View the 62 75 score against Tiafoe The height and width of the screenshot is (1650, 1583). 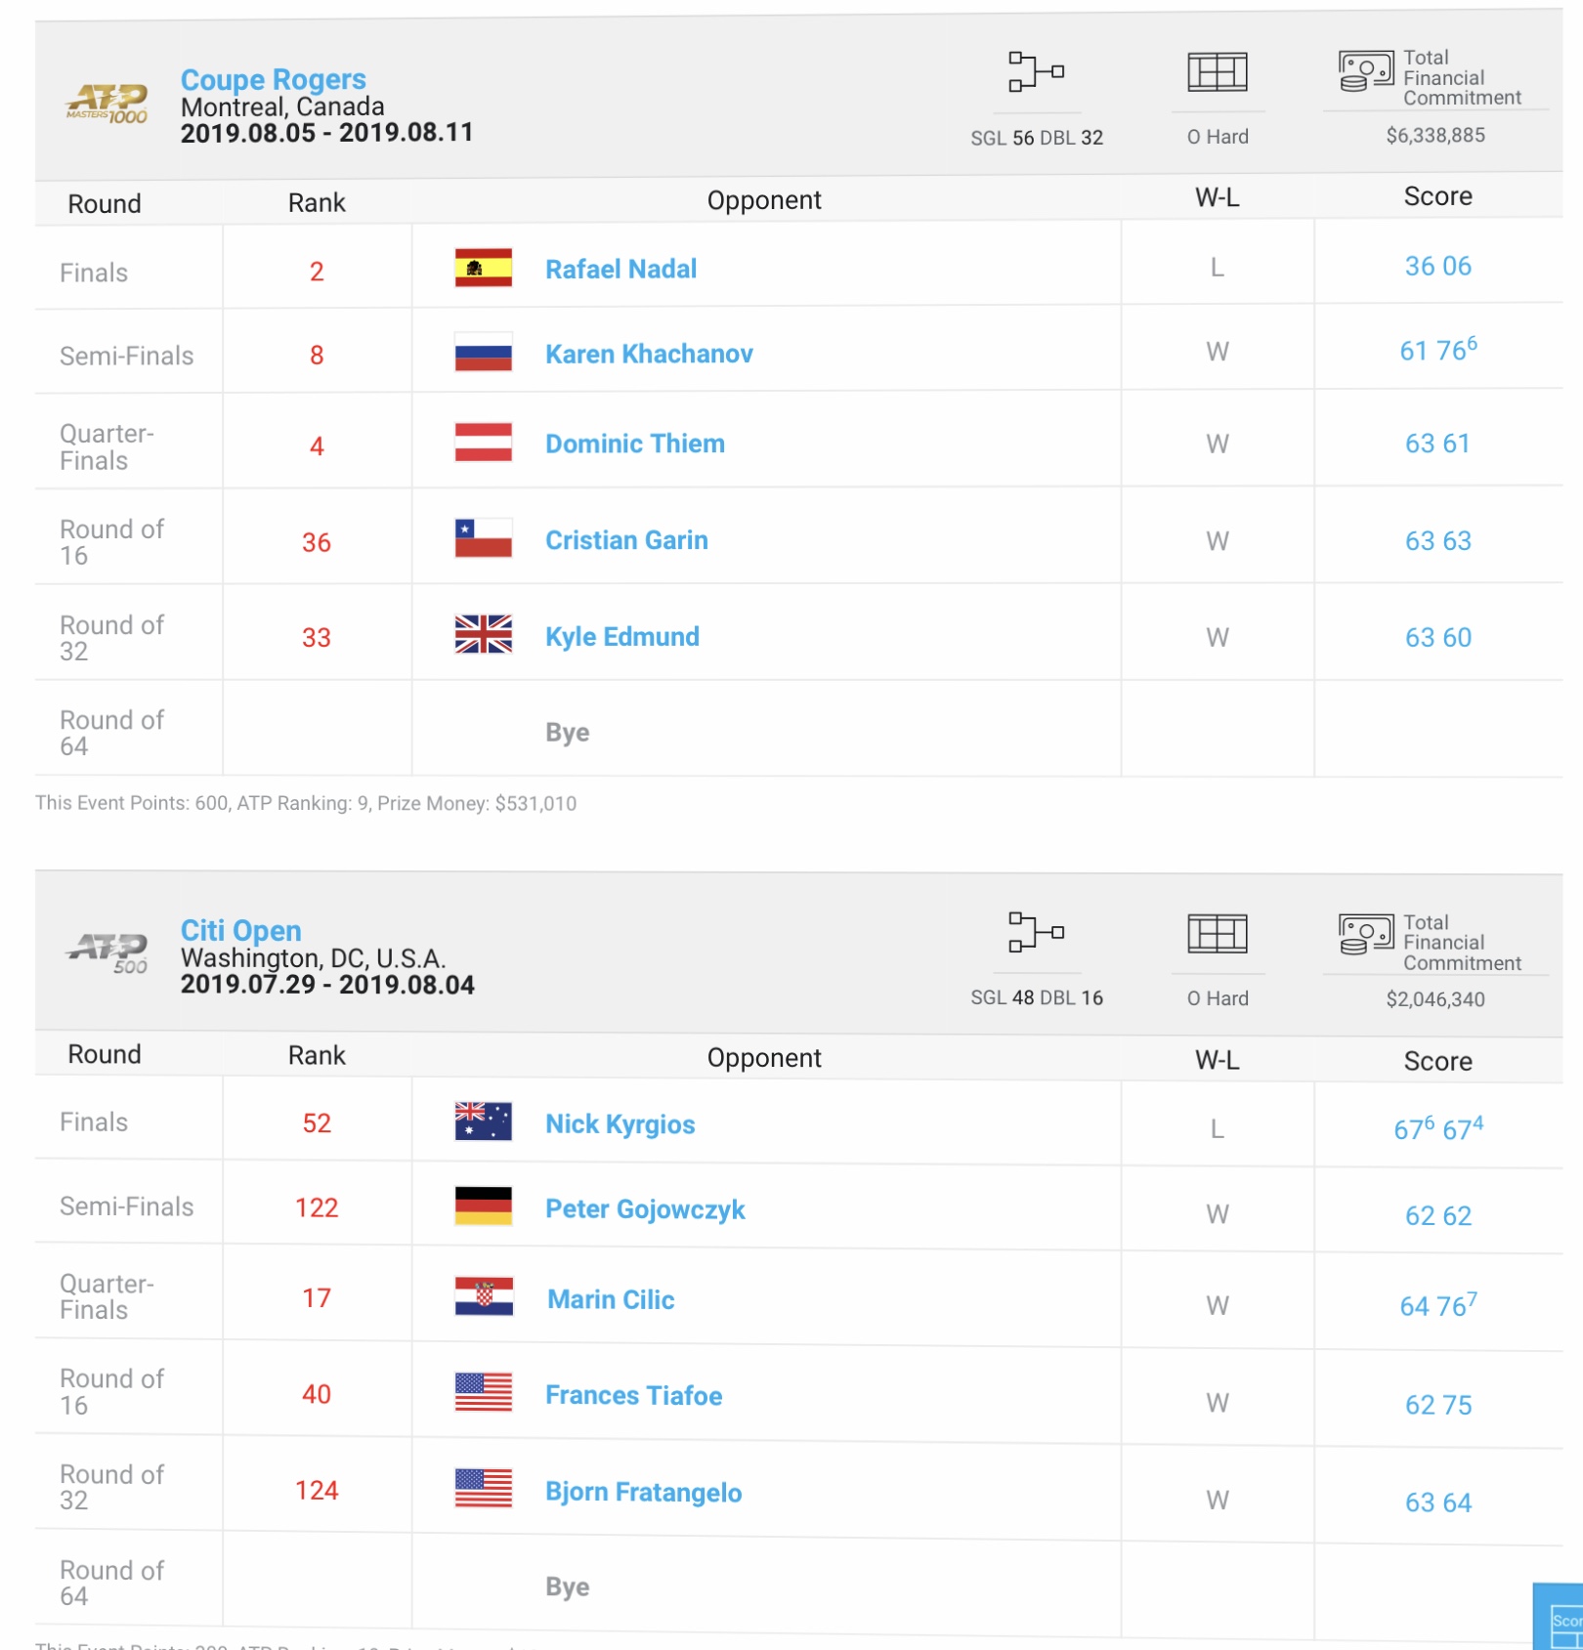(1437, 1405)
